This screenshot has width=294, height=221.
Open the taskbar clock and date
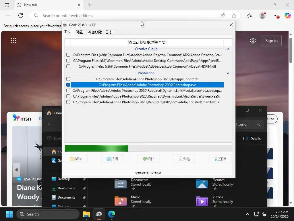[280, 214]
